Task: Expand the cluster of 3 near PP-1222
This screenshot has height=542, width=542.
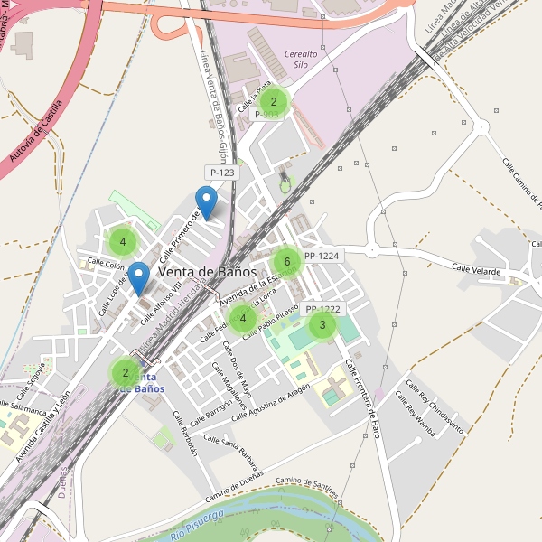Action: 322,324
